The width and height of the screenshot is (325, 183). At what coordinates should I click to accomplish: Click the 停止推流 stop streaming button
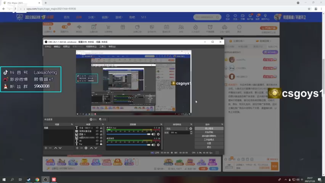[x=209, y=129]
